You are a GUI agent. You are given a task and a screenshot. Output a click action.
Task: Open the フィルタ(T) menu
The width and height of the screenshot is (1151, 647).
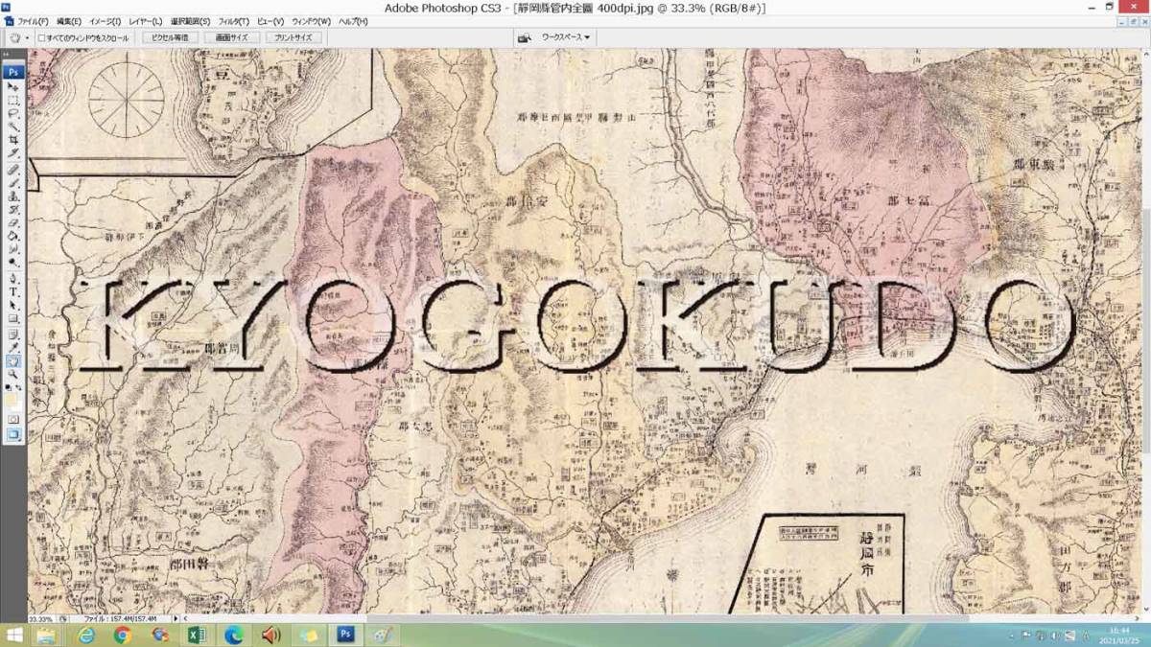(233, 21)
